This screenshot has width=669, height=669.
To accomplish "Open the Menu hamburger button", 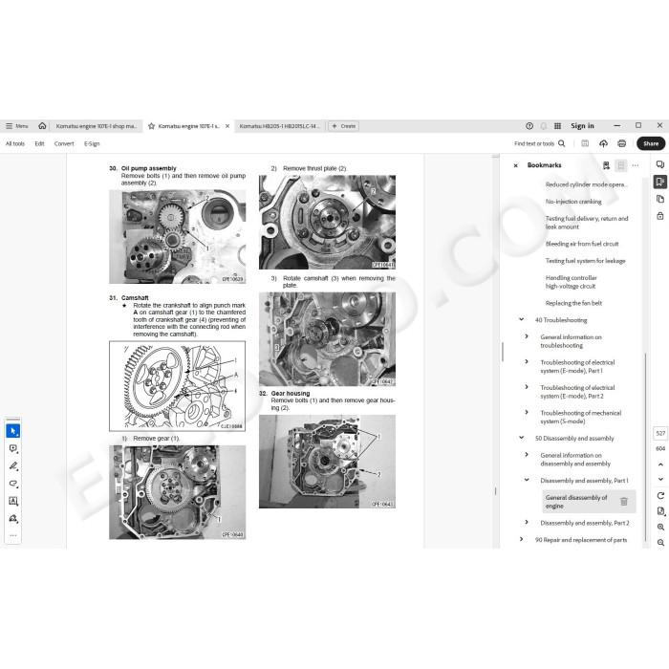I will point(16,126).
